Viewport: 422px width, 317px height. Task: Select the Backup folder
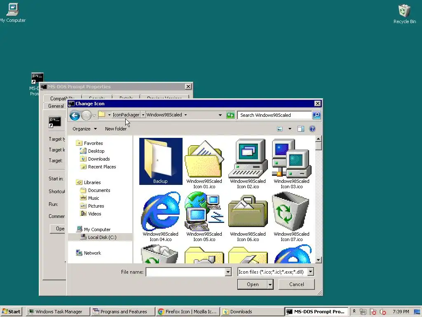[x=161, y=161]
